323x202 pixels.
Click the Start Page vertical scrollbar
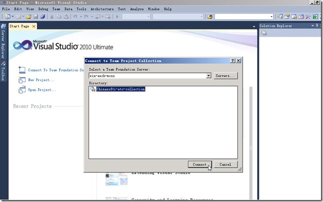[x=251, y=143]
